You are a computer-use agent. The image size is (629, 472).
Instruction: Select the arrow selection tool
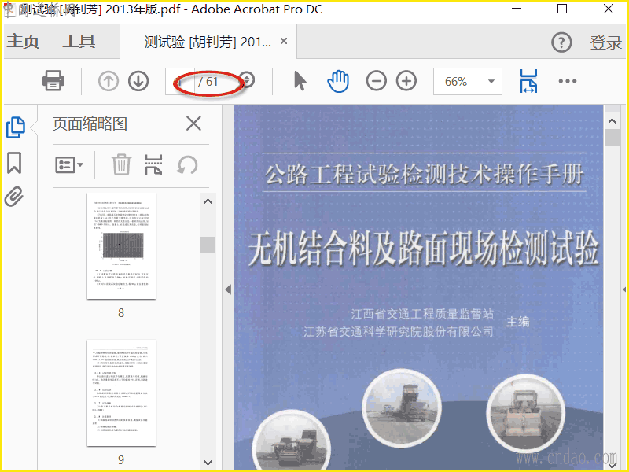(300, 81)
